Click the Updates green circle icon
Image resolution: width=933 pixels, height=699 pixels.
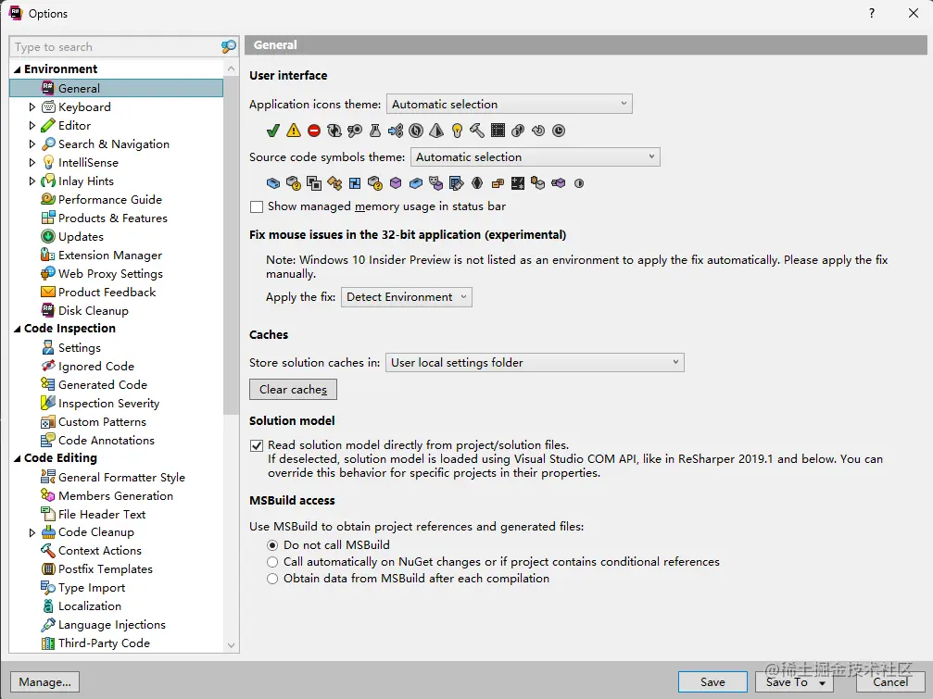[48, 237]
